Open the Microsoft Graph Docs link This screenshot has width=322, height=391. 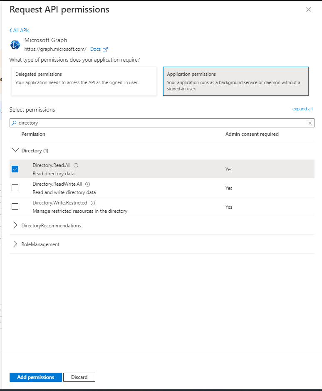[x=95, y=49]
